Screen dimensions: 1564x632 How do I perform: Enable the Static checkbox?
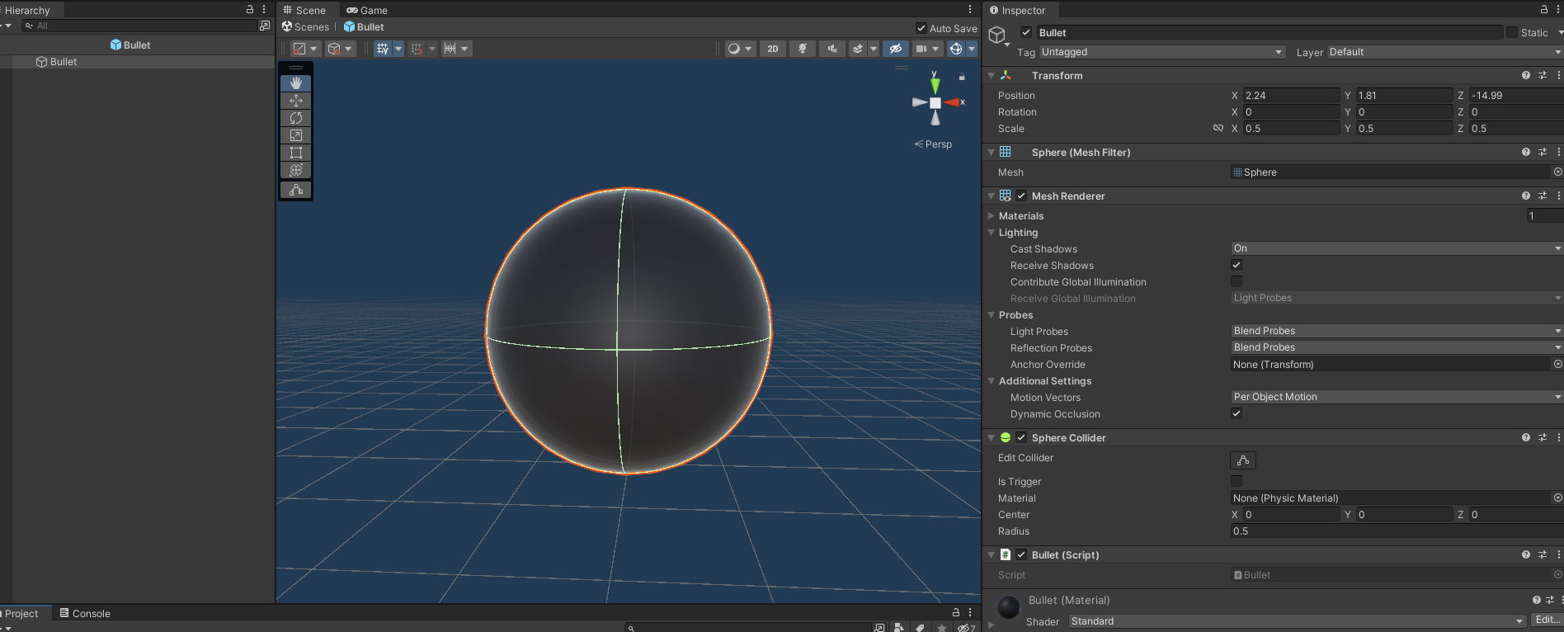[x=1512, y=32]
